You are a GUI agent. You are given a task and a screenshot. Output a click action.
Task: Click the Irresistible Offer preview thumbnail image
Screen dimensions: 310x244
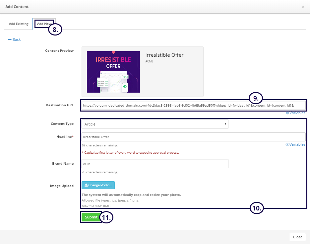click(x=113, y=72)
